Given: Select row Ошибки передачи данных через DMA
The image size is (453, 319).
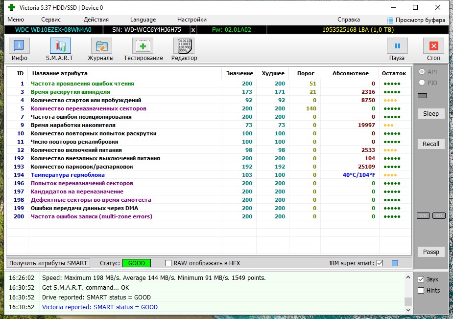Looking at the screenshot, I should 209,208.
